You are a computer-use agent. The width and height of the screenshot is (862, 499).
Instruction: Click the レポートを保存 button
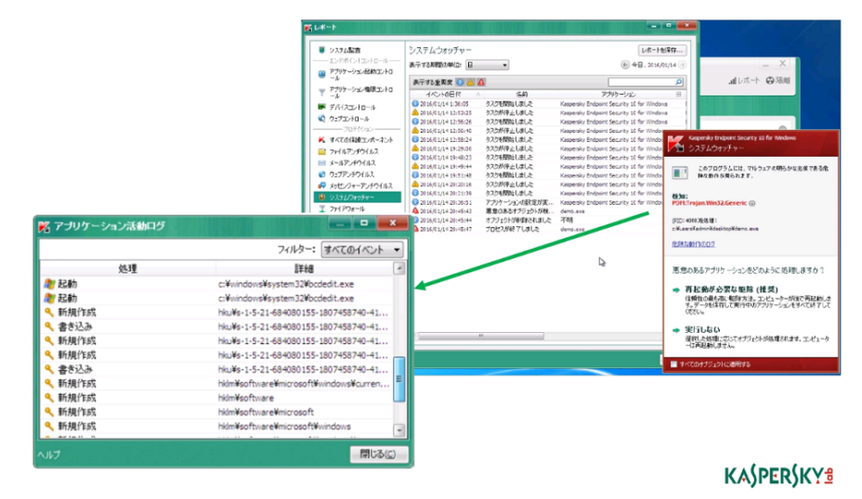coord(662,50)
